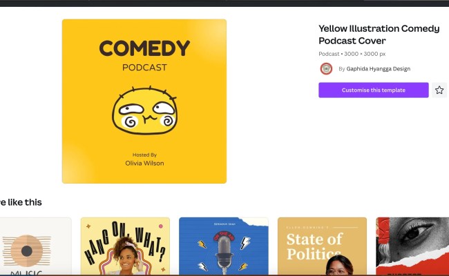Open Hang On, What? podcast template

click(x=125, y=246)
